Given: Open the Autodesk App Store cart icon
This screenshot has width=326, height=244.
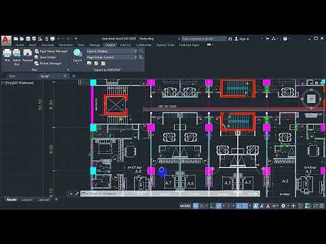Looking at the screenshot, I should click(268, 39).
